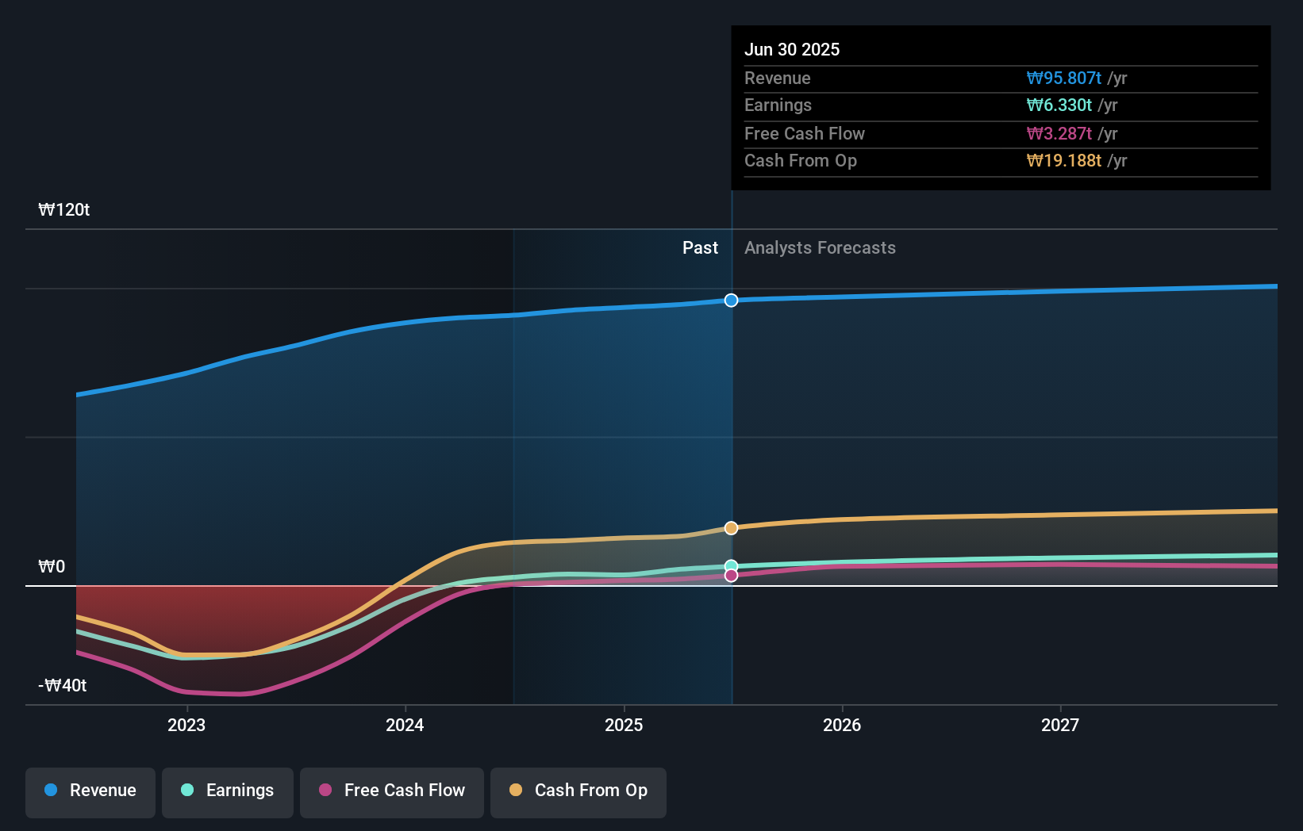The width and height of the screenshot is (1303, 831).
Task: Toggle the Cash From Op legend button
Action: [578, 792]
